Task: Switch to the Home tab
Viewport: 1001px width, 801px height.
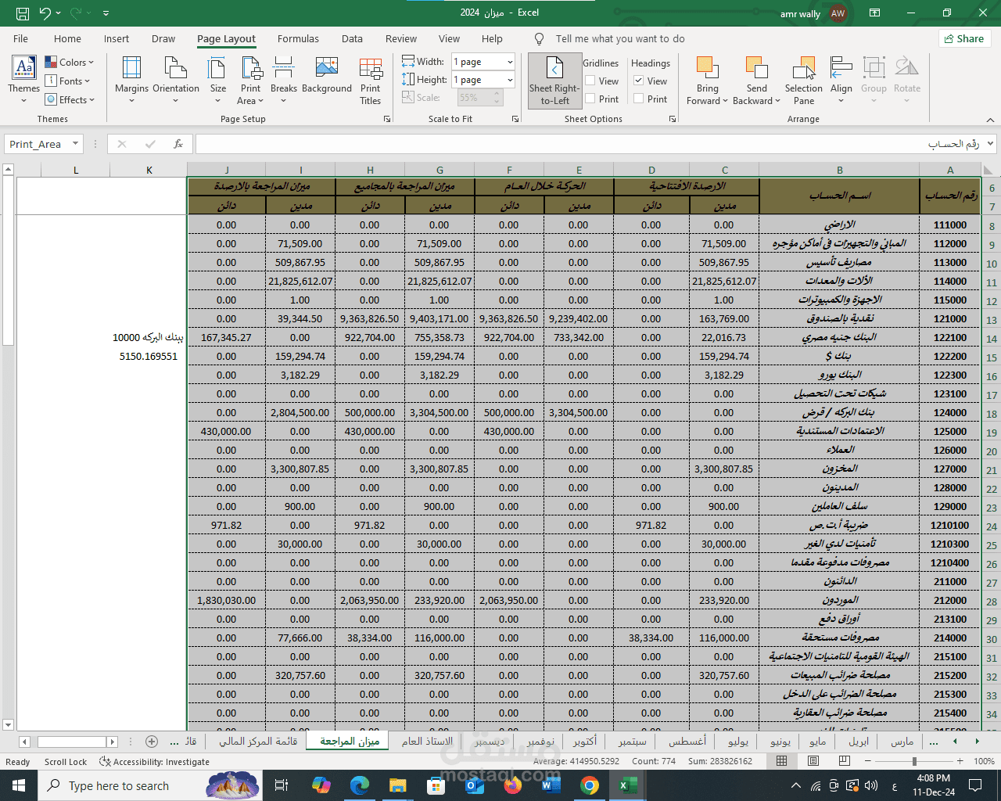Action: click(x=67, y=38)
